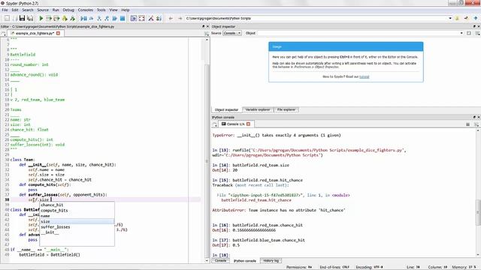481x270 pixels.
Task: Click IPython console vertical scrollbar
Action: coord(478,212)
